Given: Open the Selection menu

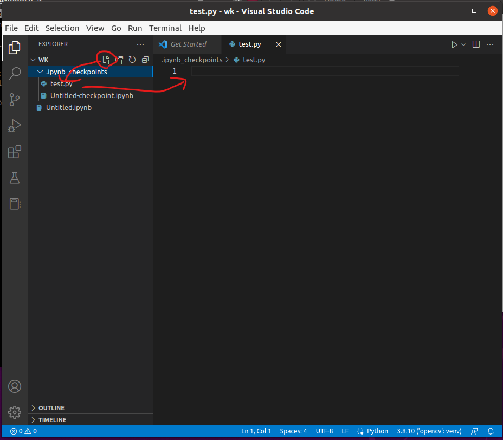Looking at the screenshot, I should [x=62, y=28].
